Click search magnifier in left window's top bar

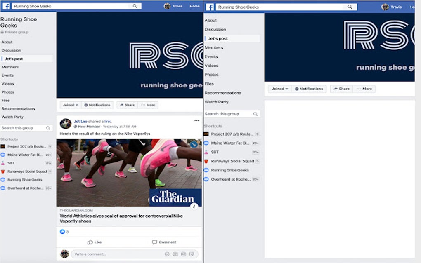(x=135, y=6)
